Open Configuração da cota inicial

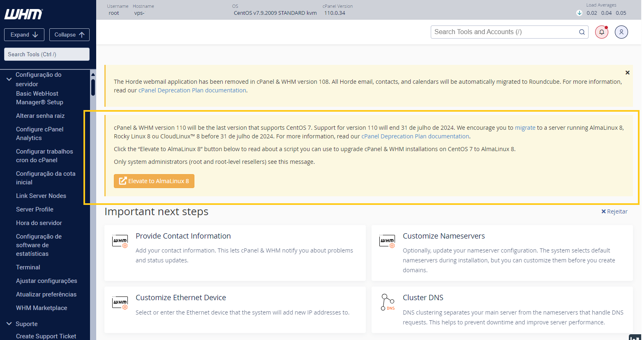coord(46,178)
